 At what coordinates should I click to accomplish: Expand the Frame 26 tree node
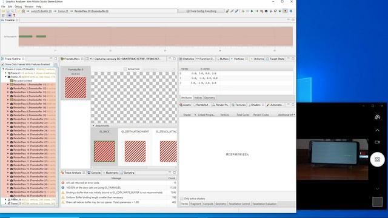(5, 199)
